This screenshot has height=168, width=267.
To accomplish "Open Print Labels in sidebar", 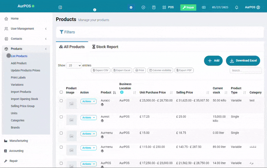I will coord(18,78).
